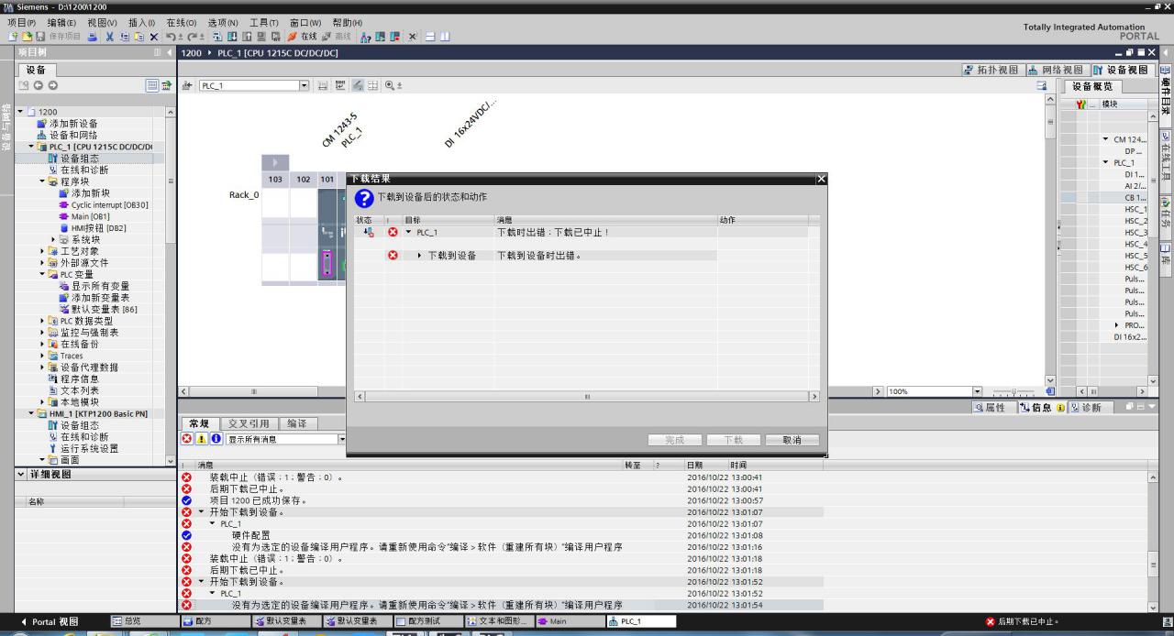Collapse the project tree with the arrow icon

(168, 52)
